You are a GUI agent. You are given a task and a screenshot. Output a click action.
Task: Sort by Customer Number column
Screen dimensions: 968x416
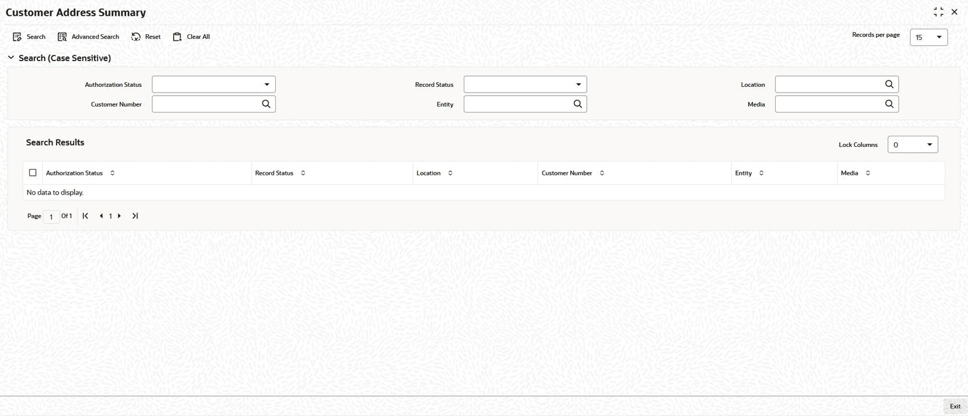602,173
